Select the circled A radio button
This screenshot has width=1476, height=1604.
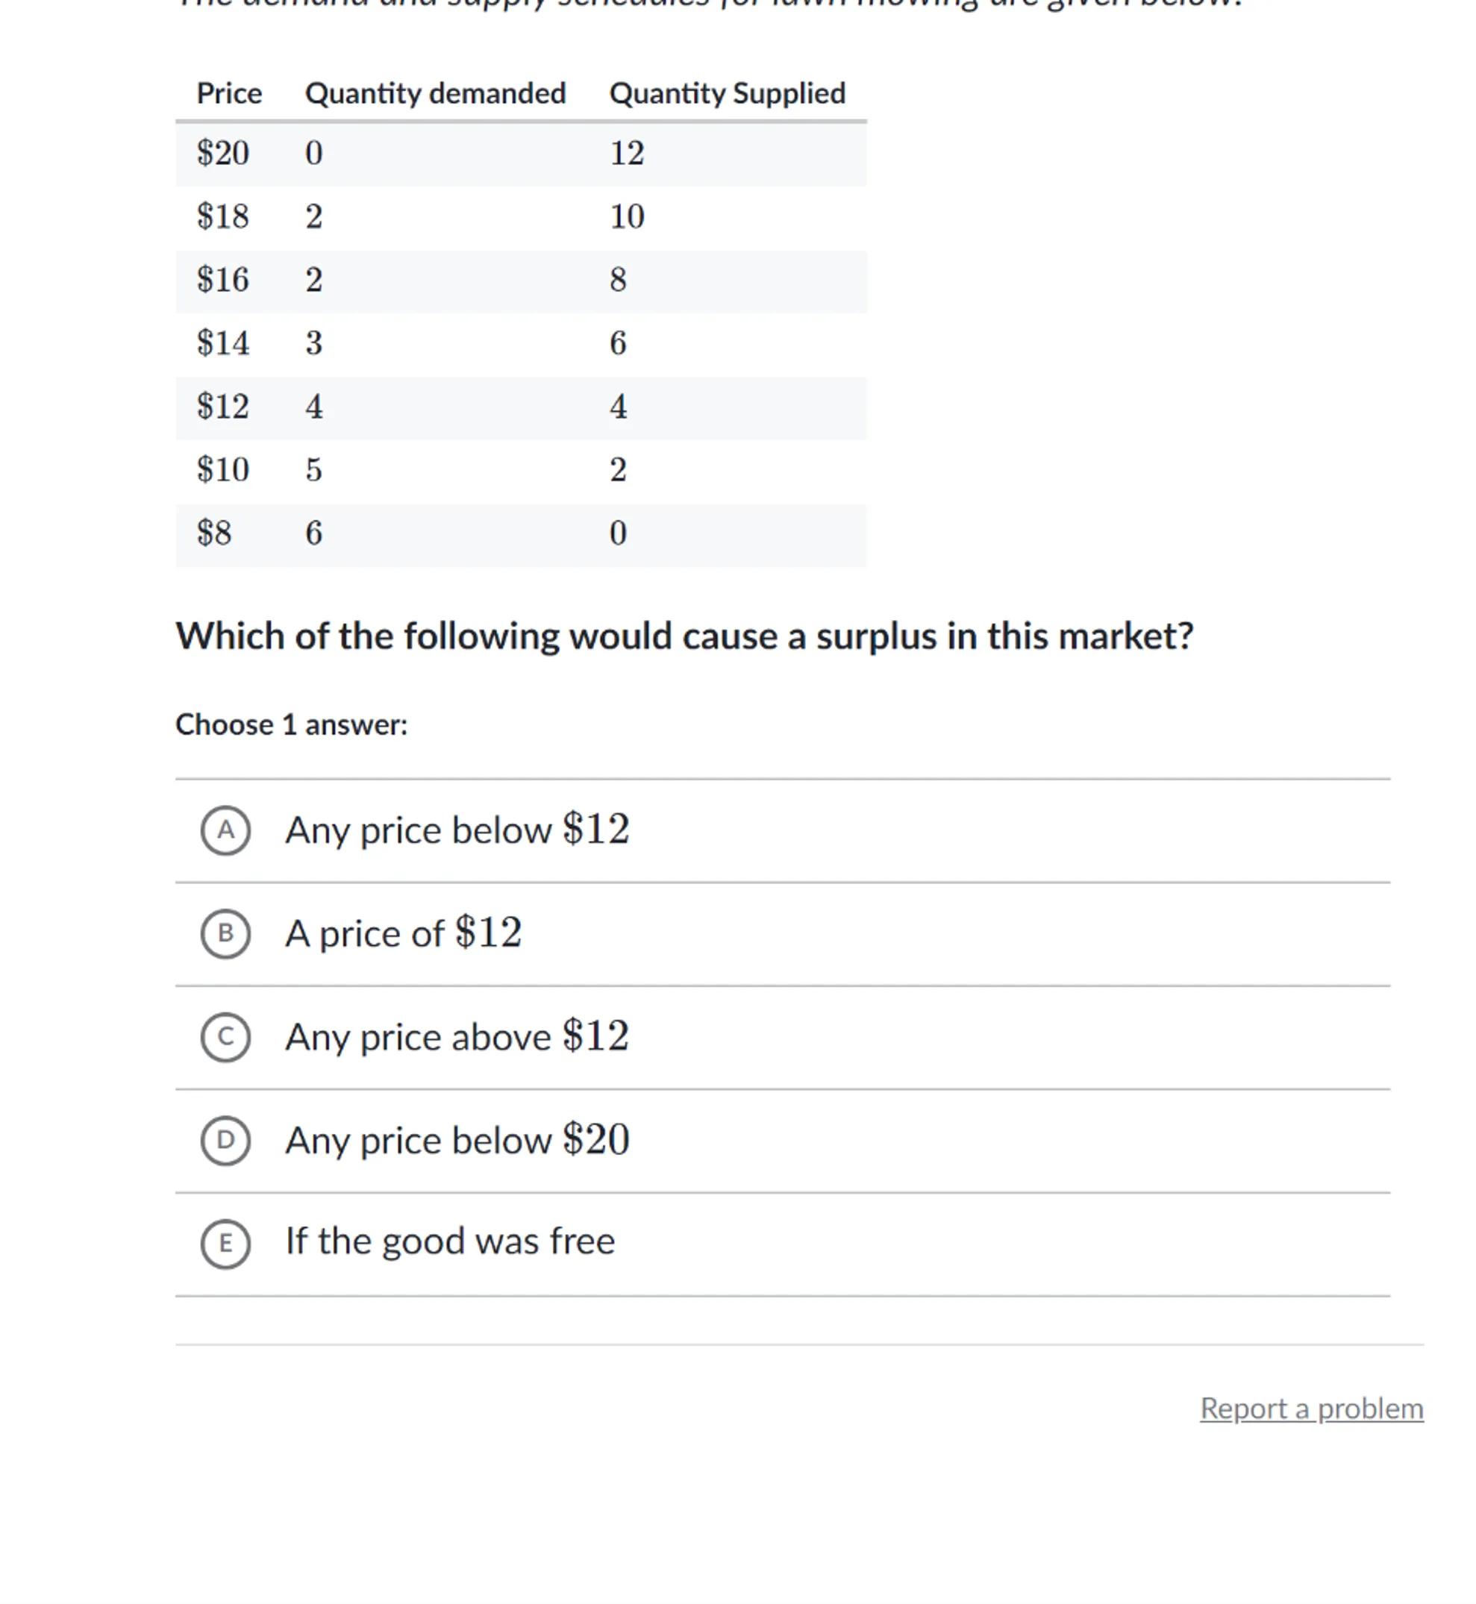225,830
